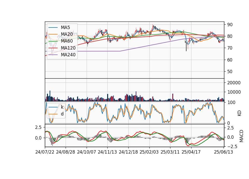Select the red MA120 legend line sample
Image resolution: width=249 pixels, height=179 pixels.
(x=53, y=48)
